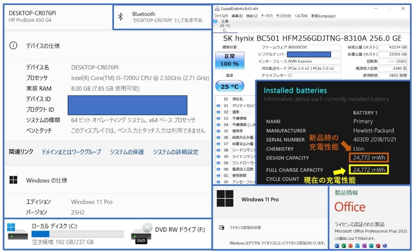
Task: Click the 対応転送モード field PCIe 3.0 x2
Action: (x=314, y=68)
